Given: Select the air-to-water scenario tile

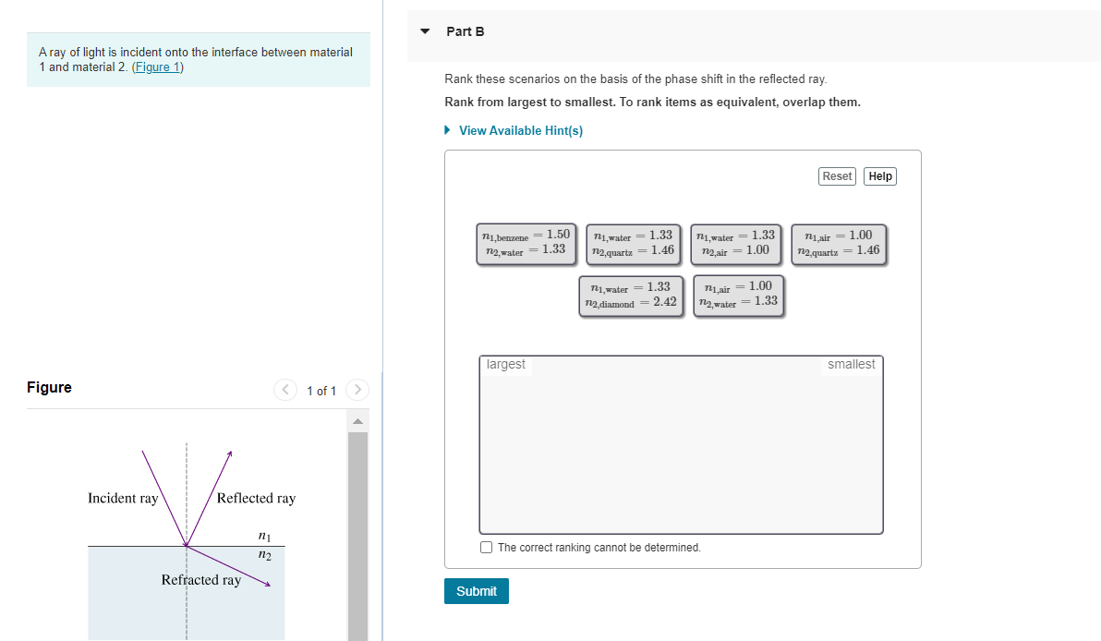Looking at the screenshot, I should pyautogui.click(x=737, y=296).
